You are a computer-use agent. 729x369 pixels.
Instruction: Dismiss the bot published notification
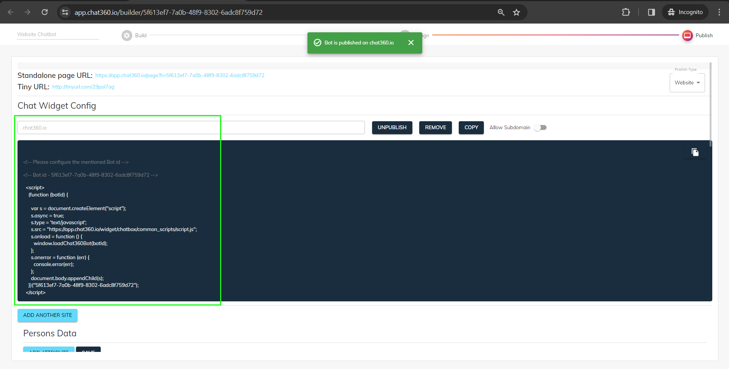[411, 43]
